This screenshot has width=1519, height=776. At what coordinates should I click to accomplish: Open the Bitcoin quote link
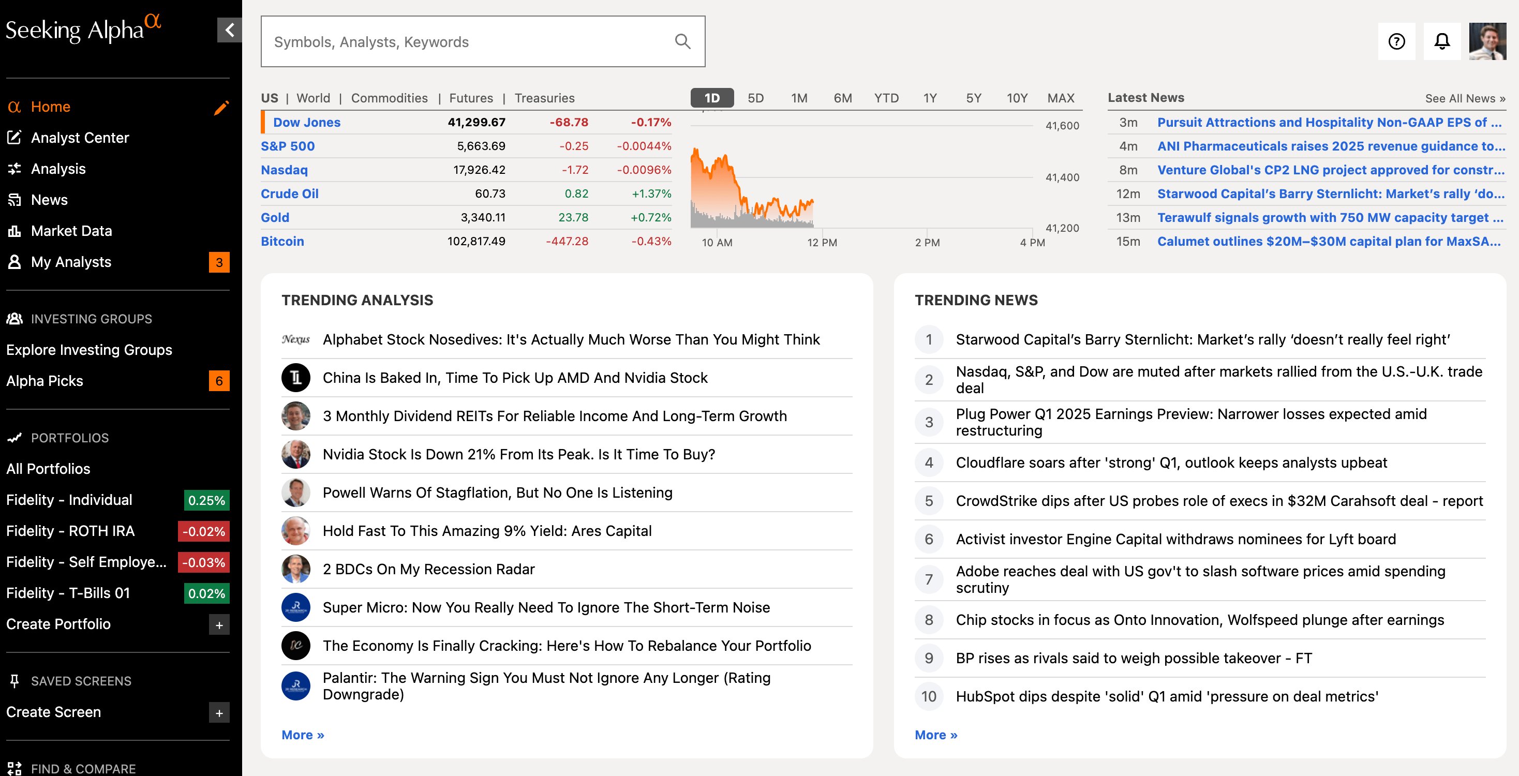click(x=282, y=241)
